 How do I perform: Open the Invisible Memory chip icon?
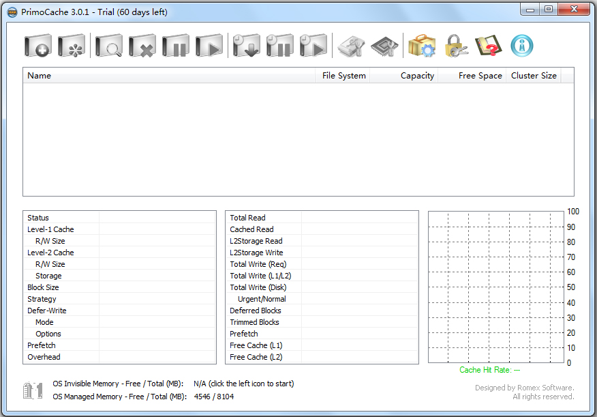click(384, 46)
